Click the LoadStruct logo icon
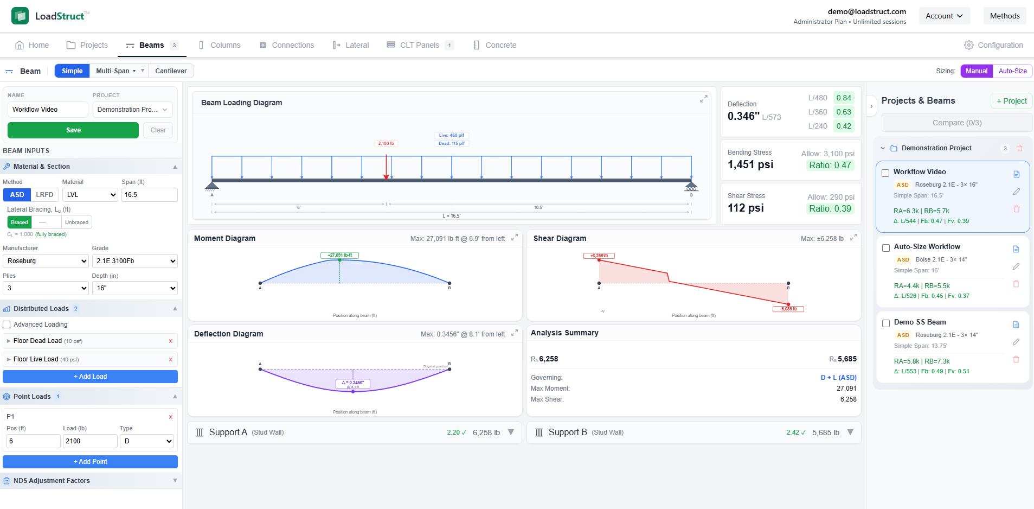 point(20,16)
